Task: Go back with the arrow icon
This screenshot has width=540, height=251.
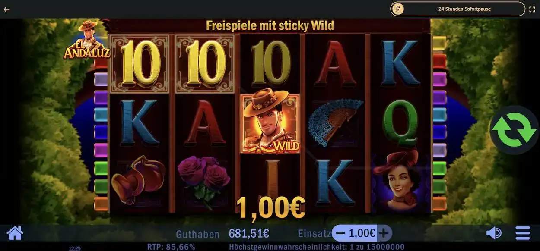Action: tap(7, 9)
